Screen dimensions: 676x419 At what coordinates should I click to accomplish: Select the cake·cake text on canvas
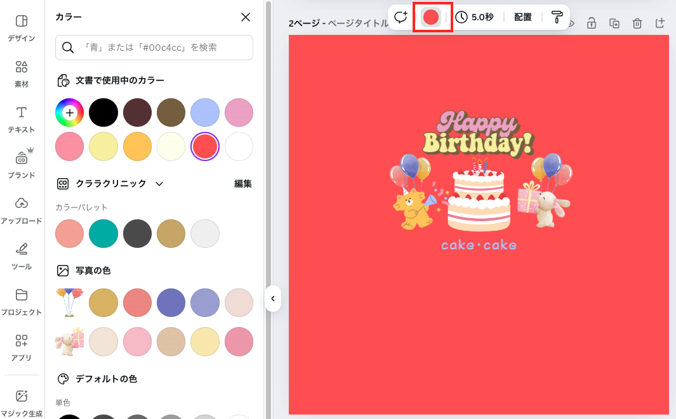[x=479, y=245]
